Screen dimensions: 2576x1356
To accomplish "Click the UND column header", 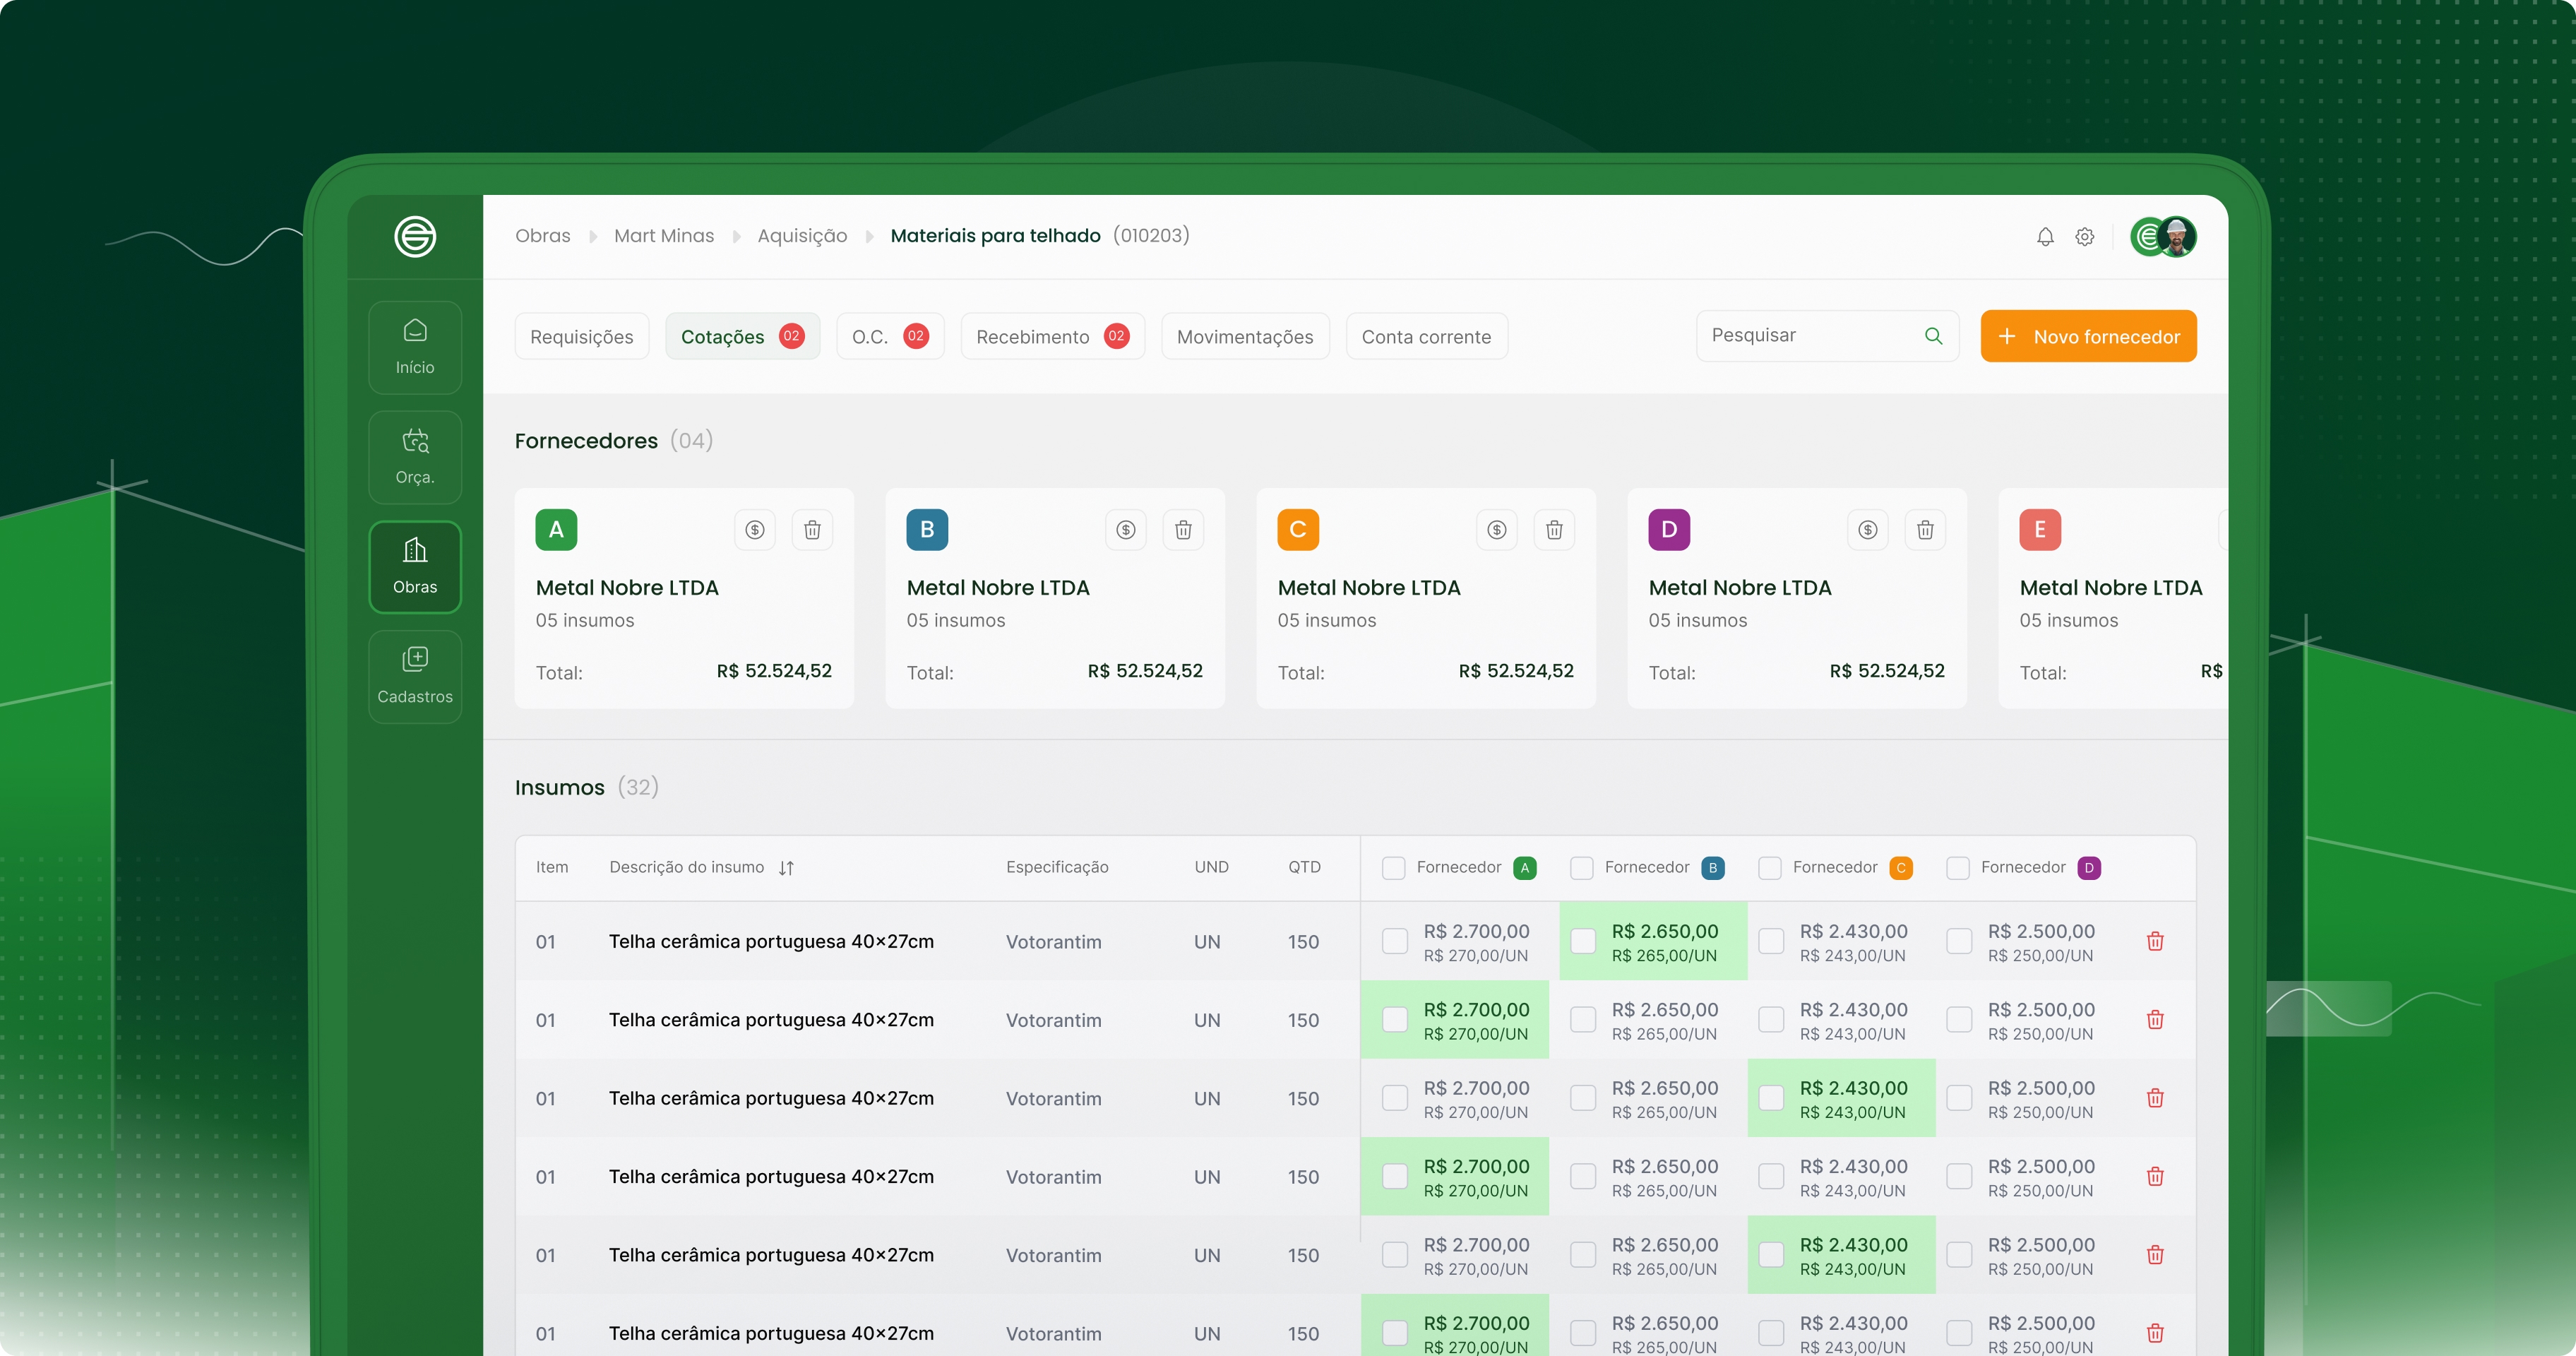I will (1211, 867).
